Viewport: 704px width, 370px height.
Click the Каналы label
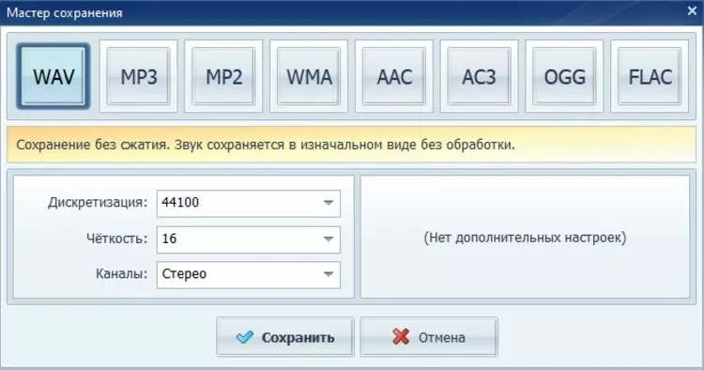coord(121,274)
